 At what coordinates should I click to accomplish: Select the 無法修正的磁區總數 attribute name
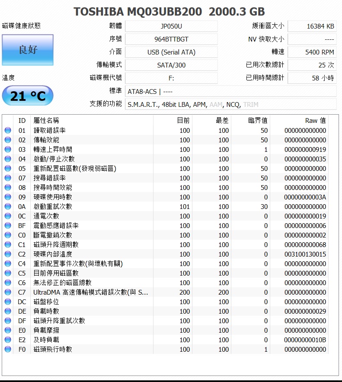[62, 282]
